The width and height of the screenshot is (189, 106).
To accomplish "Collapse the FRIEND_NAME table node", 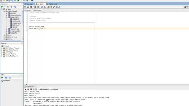I will click(x=6, y=17).
